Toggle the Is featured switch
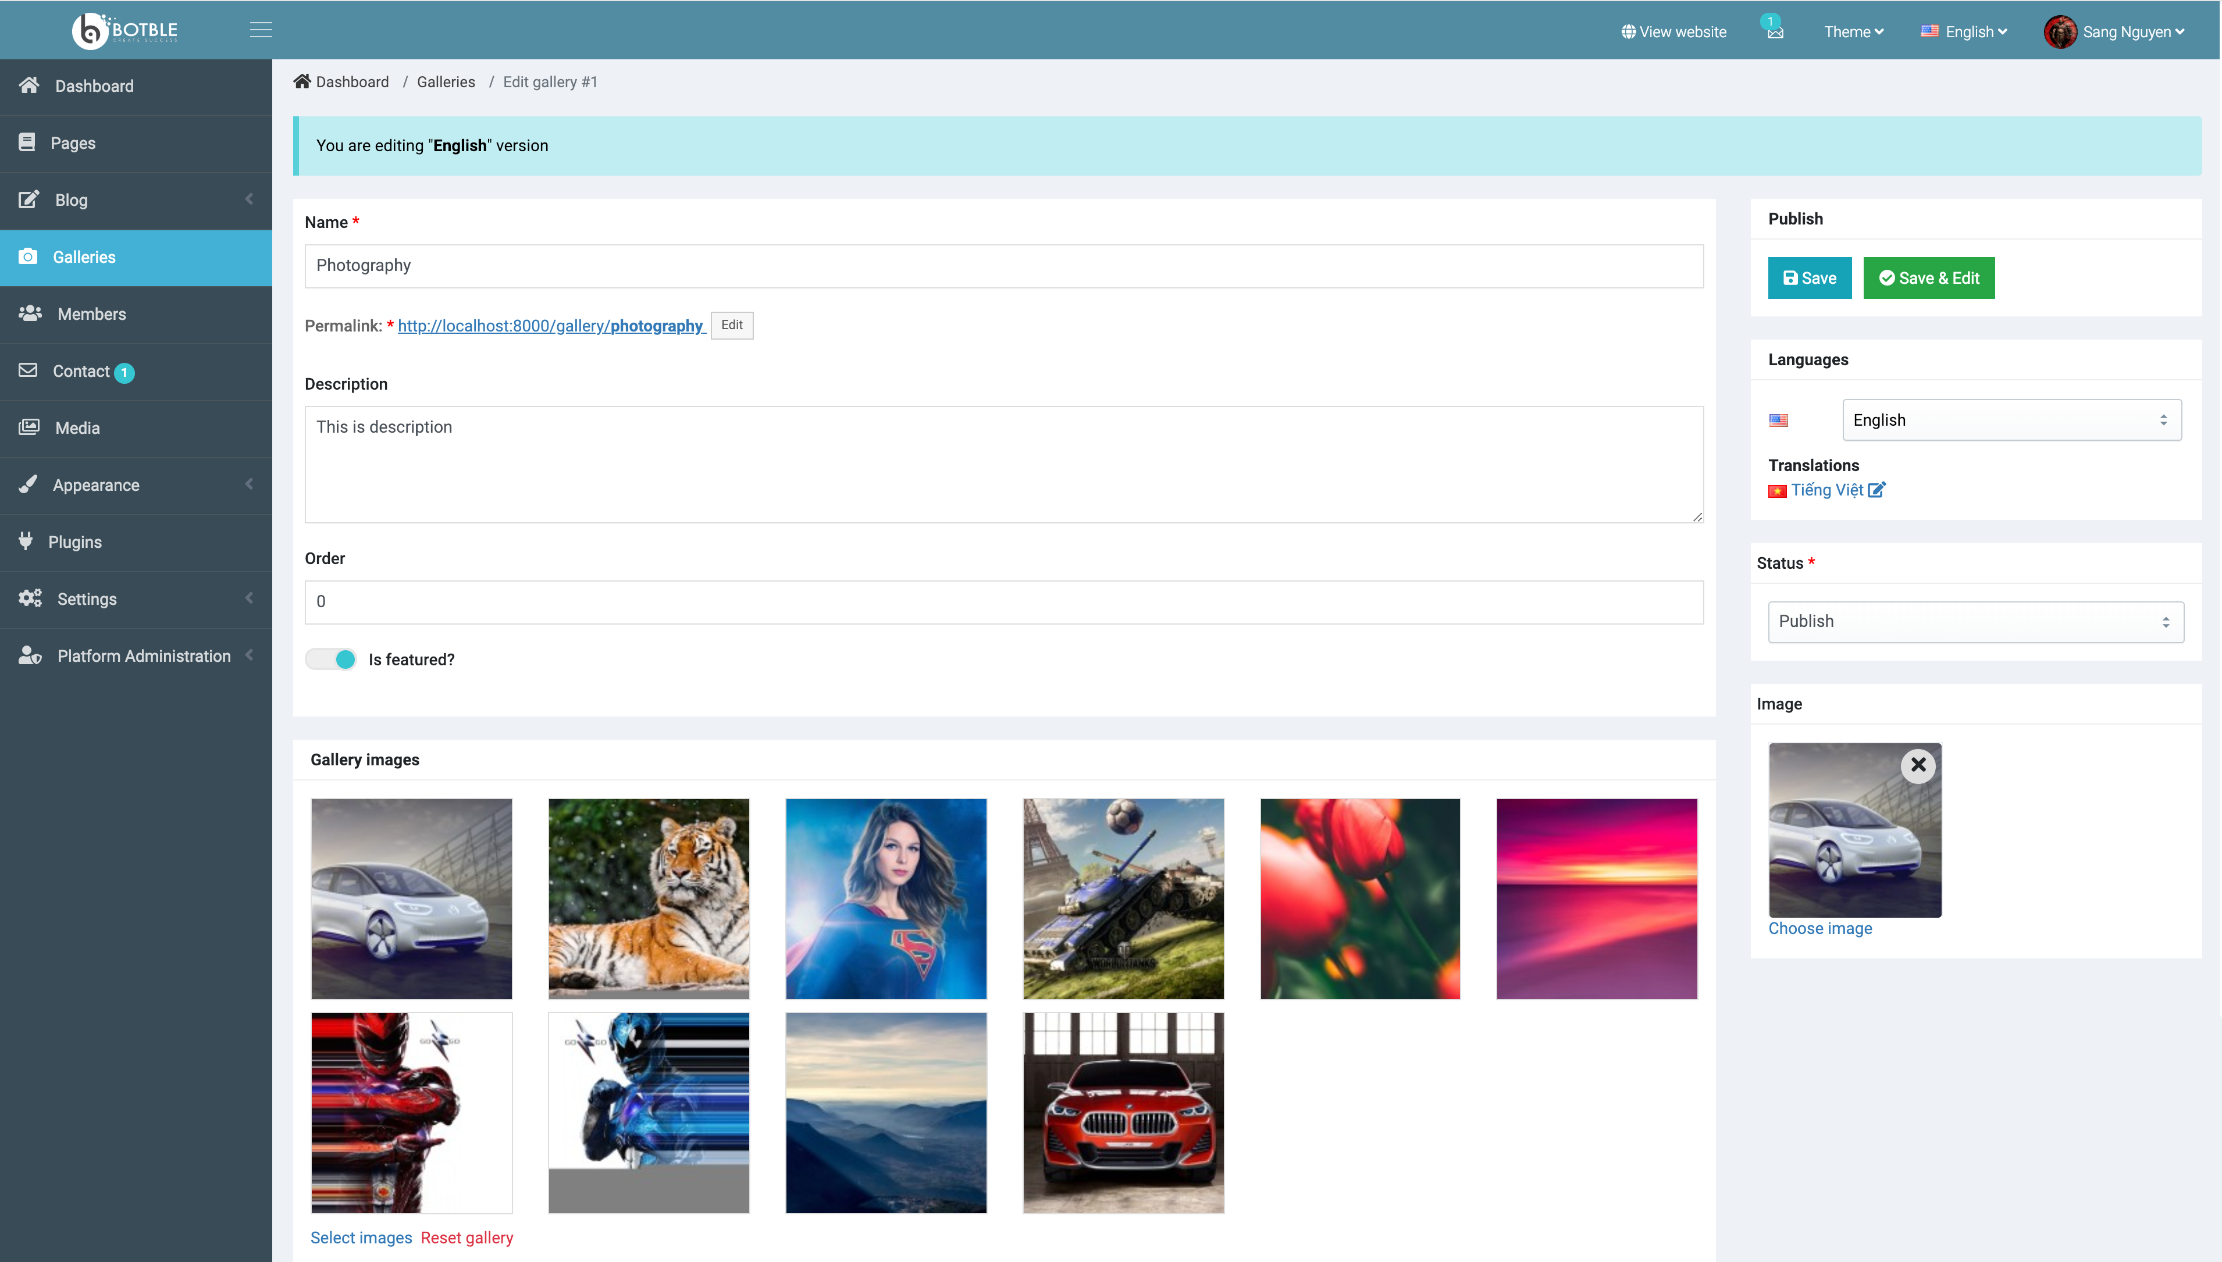The height and width of the screenshot is (1262, 2222). click(x=331, y=659)
